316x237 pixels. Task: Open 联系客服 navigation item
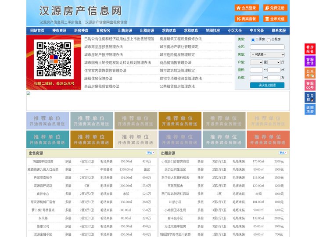click(x=279, y=31)
